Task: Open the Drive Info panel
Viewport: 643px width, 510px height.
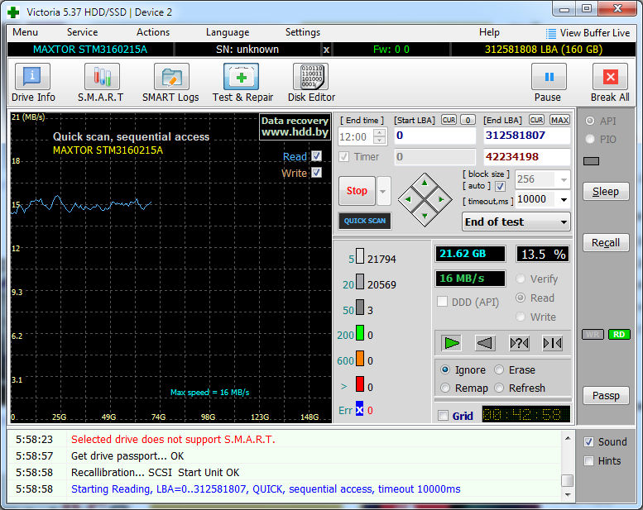Action: click(x=33, y=77)
